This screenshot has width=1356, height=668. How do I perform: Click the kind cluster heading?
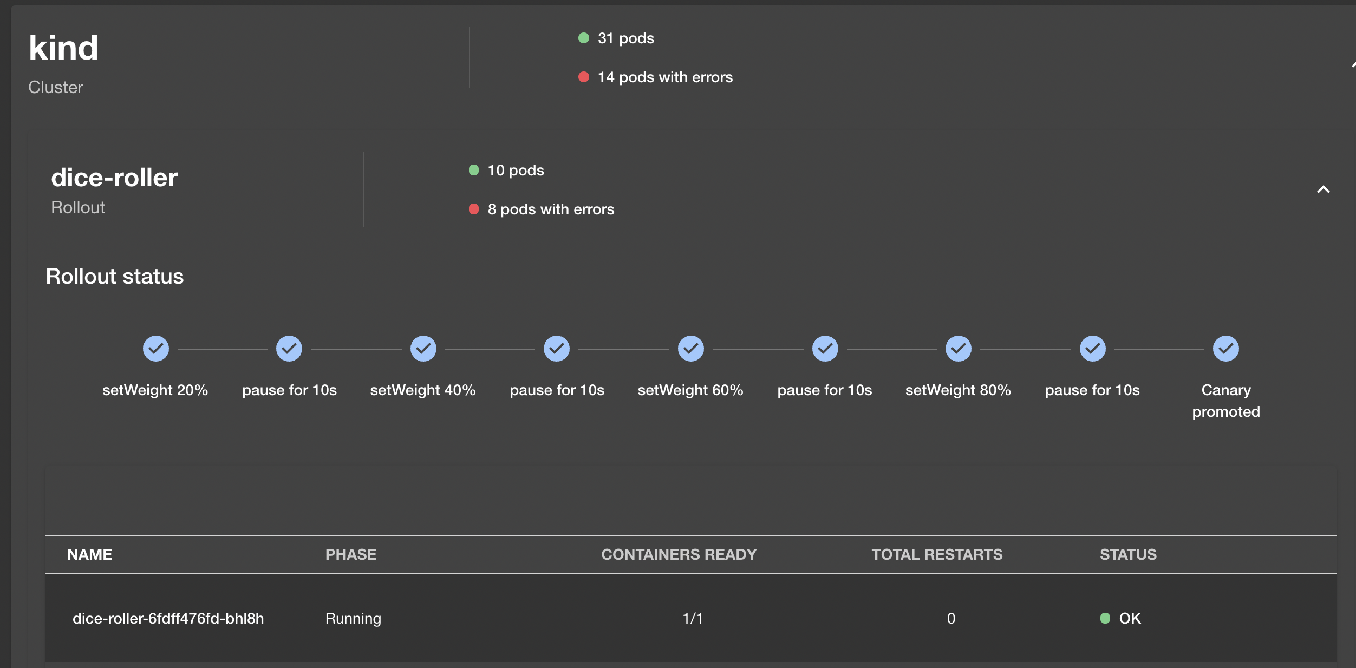point(63,47)
